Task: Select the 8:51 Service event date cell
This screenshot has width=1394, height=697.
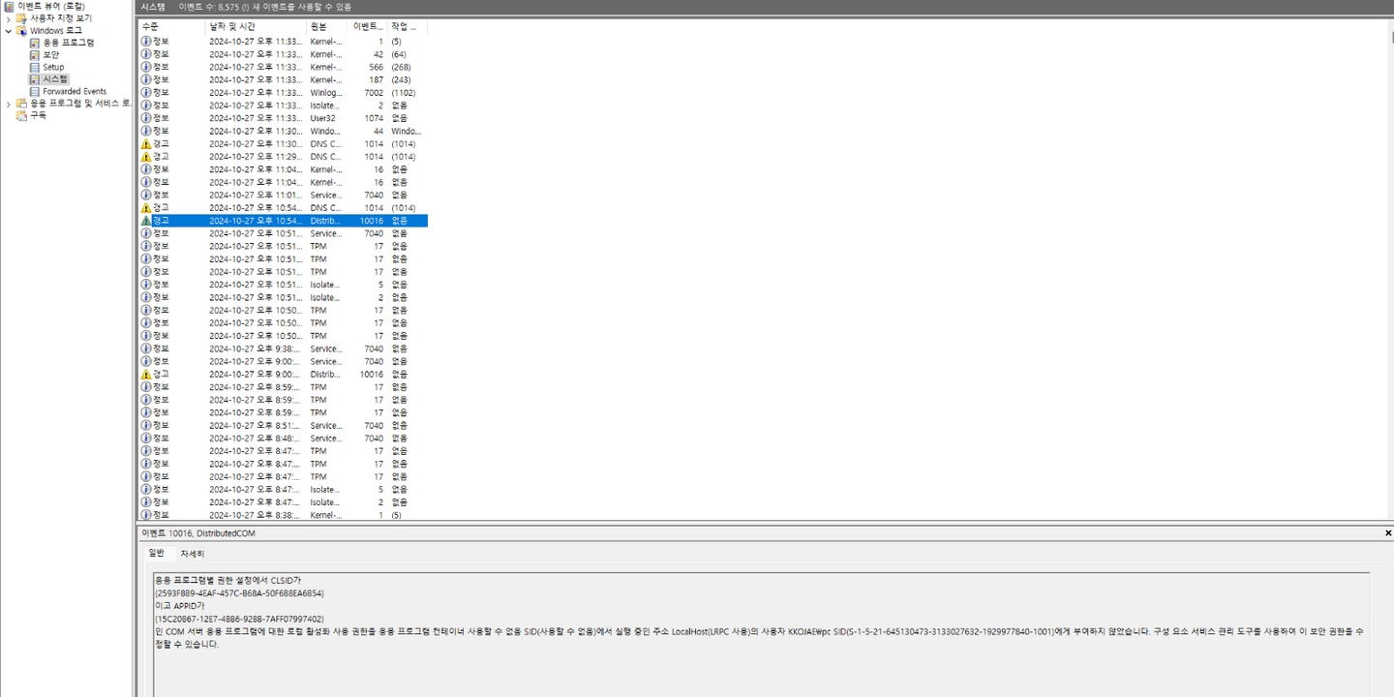Action: tap(256, 426)
